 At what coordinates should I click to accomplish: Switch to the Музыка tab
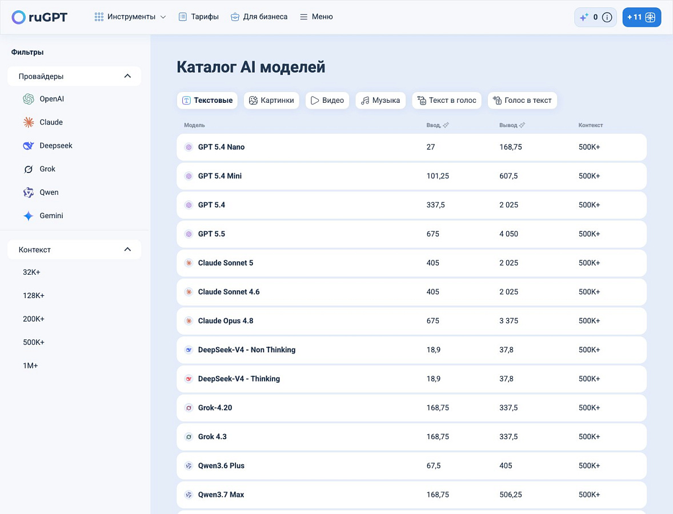380,101
